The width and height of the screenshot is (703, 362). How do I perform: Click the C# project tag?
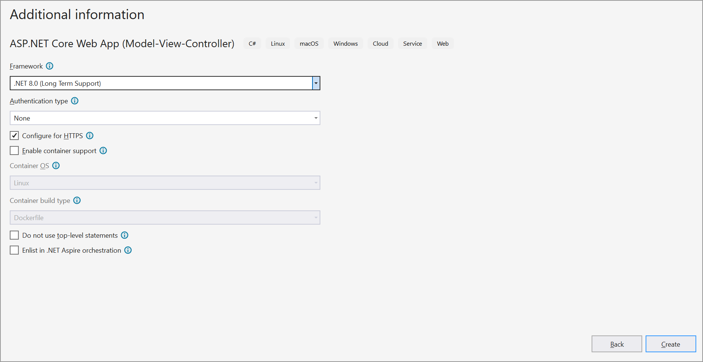point(252,43)
